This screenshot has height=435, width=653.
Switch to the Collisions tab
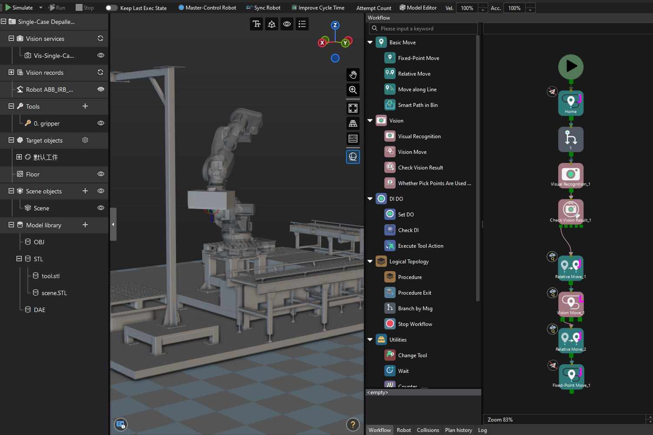[428, 430]
